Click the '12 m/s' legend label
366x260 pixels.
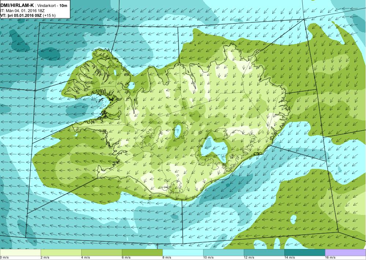click(249, 258)
